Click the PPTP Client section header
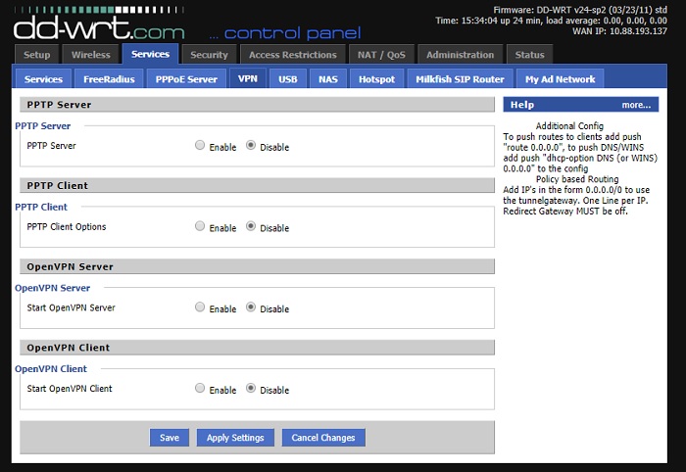 tap(257, 185)
